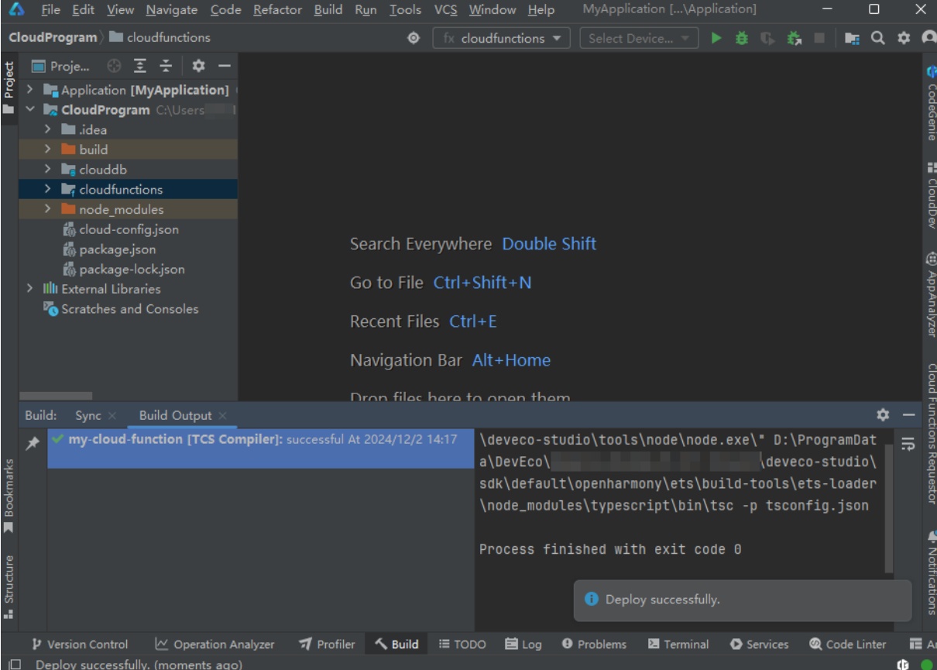Collapse all nodes in the Project panel

[x=166, y=66]
